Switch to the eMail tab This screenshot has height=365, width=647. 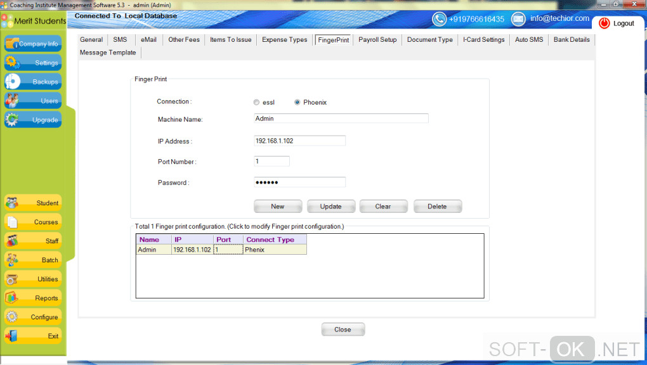pos(148,39)
